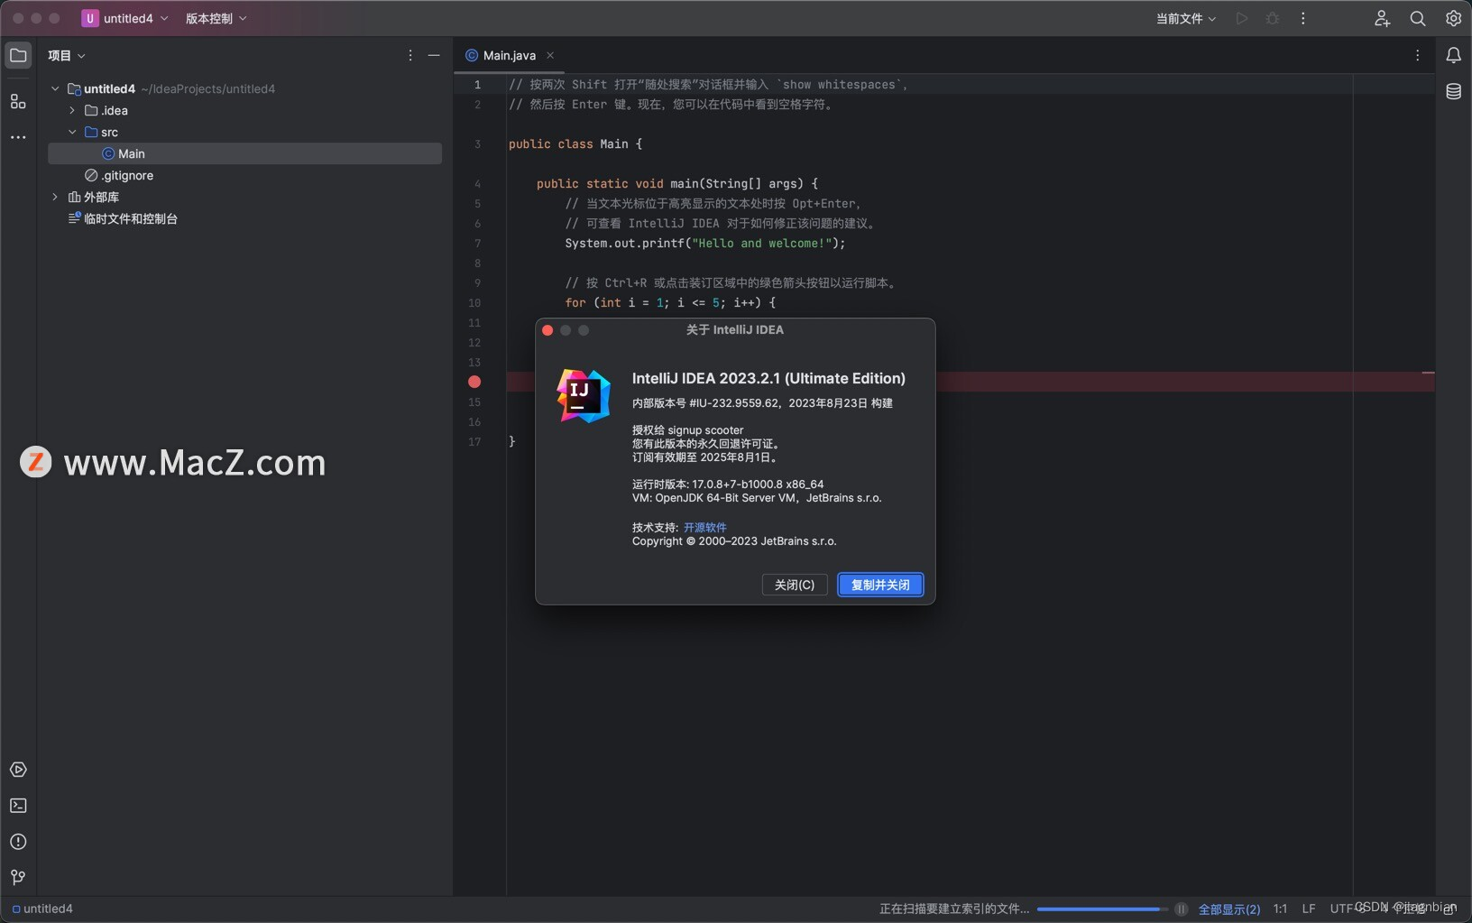
Task: Show more tool windows ellipsis
Action: 18,137
